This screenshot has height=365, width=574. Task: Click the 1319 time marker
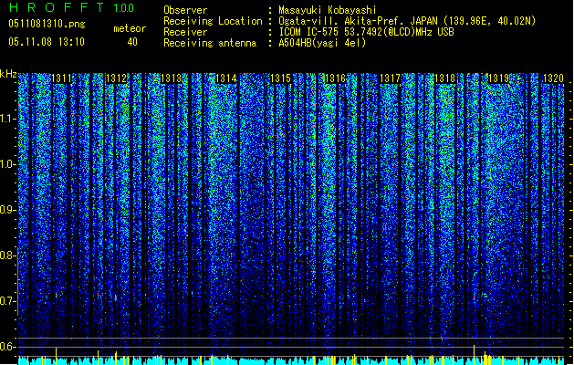(499, 78)
